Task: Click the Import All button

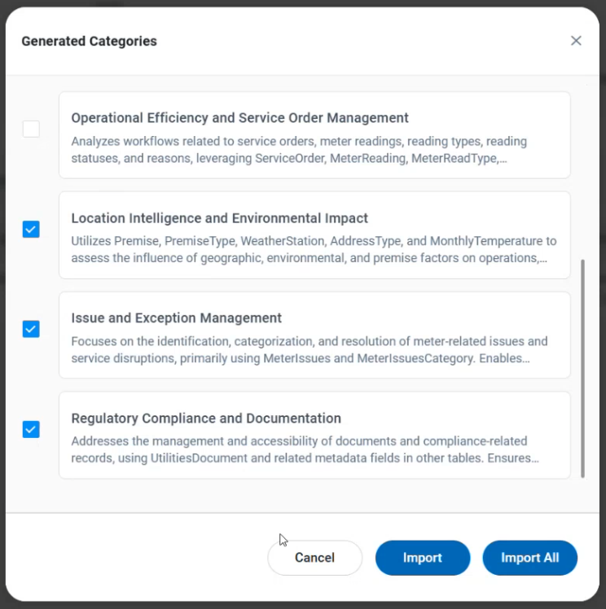Action: [x=529, y=558]
